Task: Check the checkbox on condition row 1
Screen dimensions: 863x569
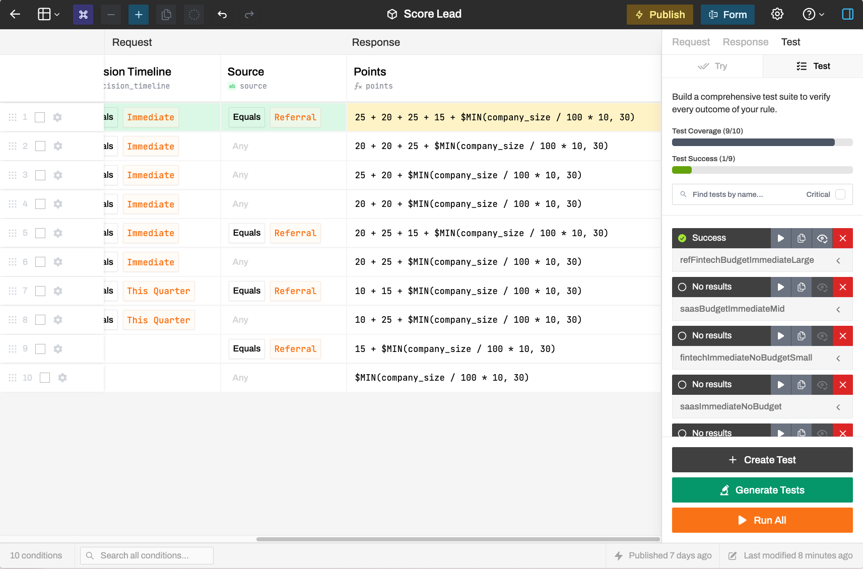Action: tap(40, 117)
